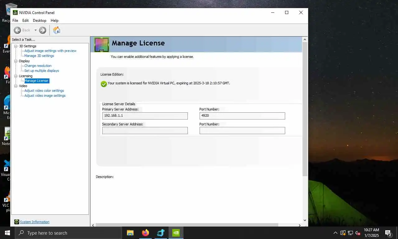Open Firefox from the taskbar
The height and width of the screenshot is (239, 398).
click(x=145, y=233)
